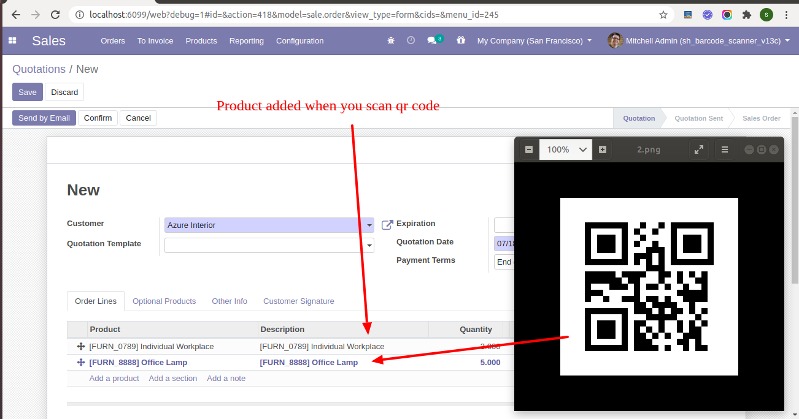Open Azure Interior external link icon
This screenshot has height=419, width=799.
[387, 225]
